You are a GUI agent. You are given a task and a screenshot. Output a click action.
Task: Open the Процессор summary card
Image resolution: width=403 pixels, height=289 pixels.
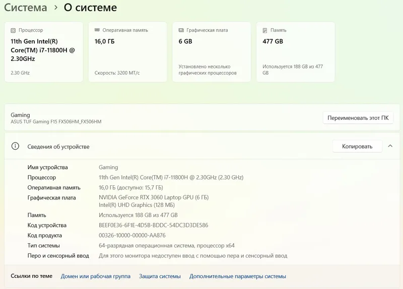click(x=44, y=52)
